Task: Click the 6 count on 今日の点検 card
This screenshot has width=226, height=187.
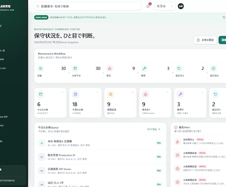Action: click(39, 104)
